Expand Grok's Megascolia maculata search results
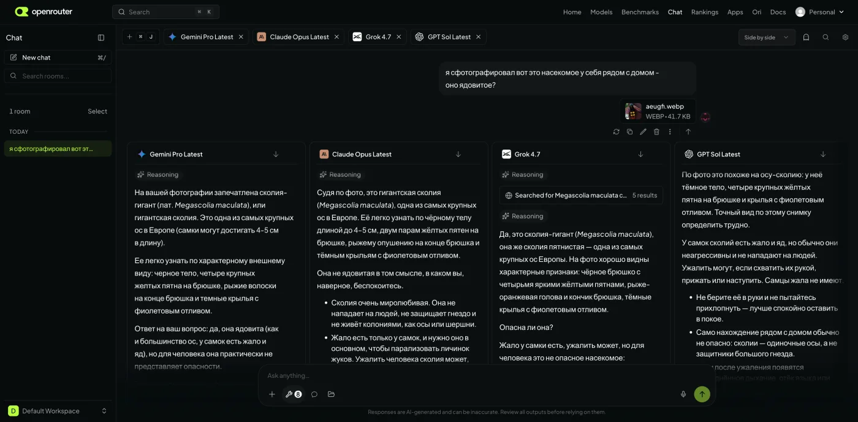Screen dimensions: 858x422 (581, 196)
